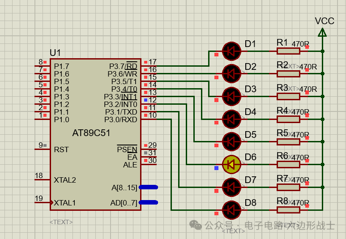Click the XTAL2 pin 18 stub

(43, 179)
